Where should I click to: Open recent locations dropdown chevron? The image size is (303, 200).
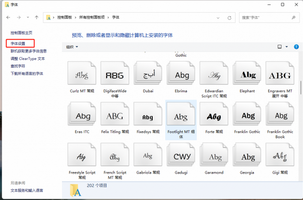tap(28, 17)
